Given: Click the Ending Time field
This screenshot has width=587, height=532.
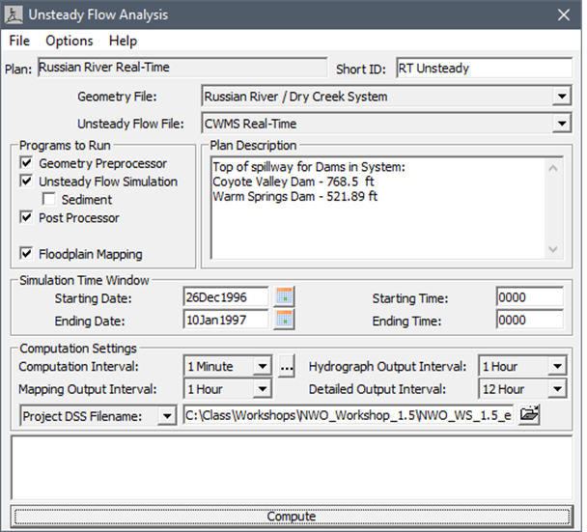Looking at the screenshot, I should pos(530,321).
